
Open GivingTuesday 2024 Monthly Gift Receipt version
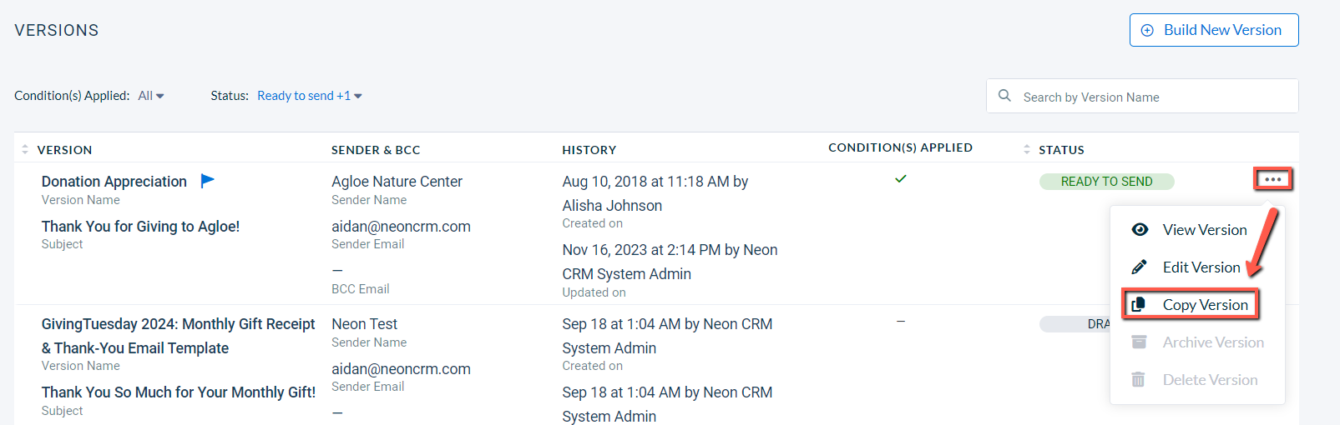click(x=179, y=336)
